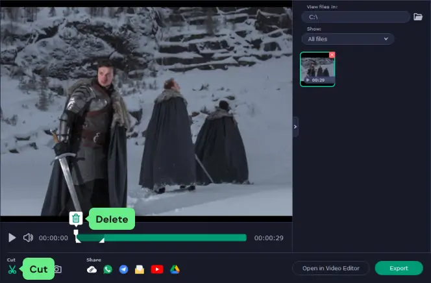This screenshot has width=431, height=283.
Task: Click the left white timeline marker
Action: pyautogui.click(x=77, y=236)
